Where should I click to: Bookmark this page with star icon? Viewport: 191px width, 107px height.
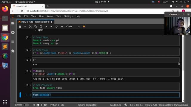(x=178, y=11)
